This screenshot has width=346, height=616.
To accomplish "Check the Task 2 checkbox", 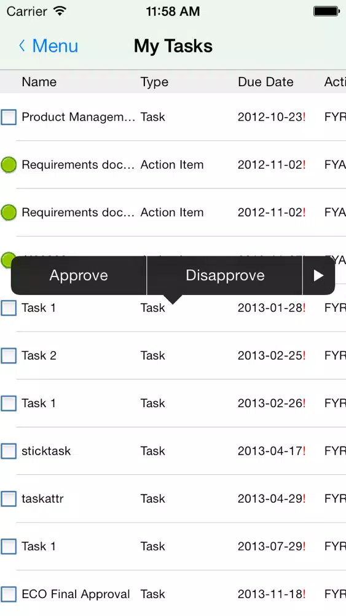I will coord(9,355).
